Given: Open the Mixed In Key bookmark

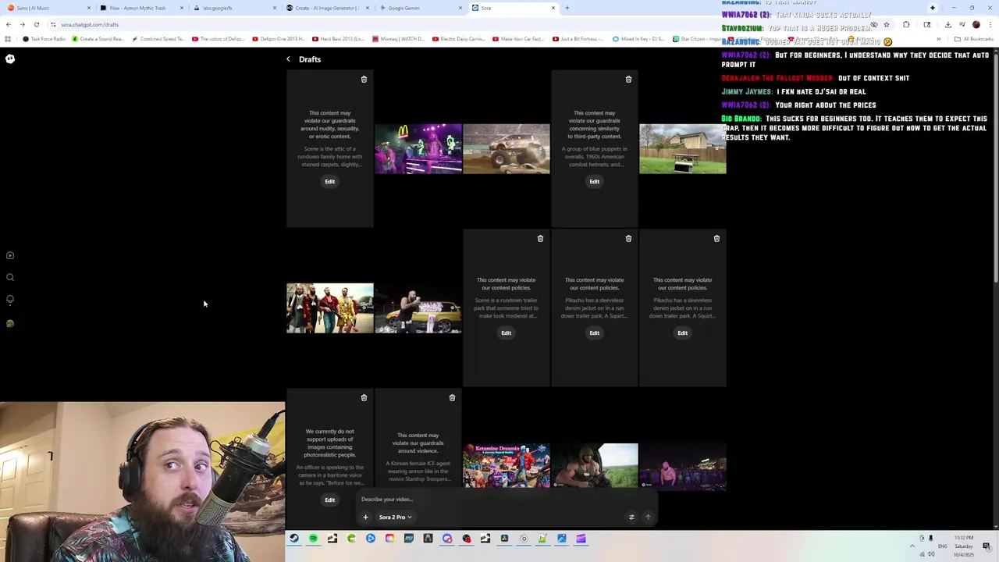Looking at the screenshot, I should (640, 39).
